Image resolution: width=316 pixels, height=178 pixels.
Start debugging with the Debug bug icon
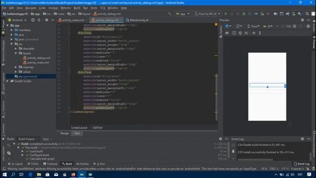pos(244,14)
